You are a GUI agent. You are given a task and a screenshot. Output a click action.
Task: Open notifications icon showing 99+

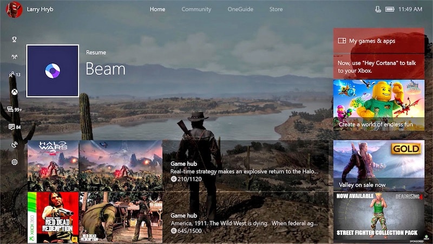coord(15,110)
